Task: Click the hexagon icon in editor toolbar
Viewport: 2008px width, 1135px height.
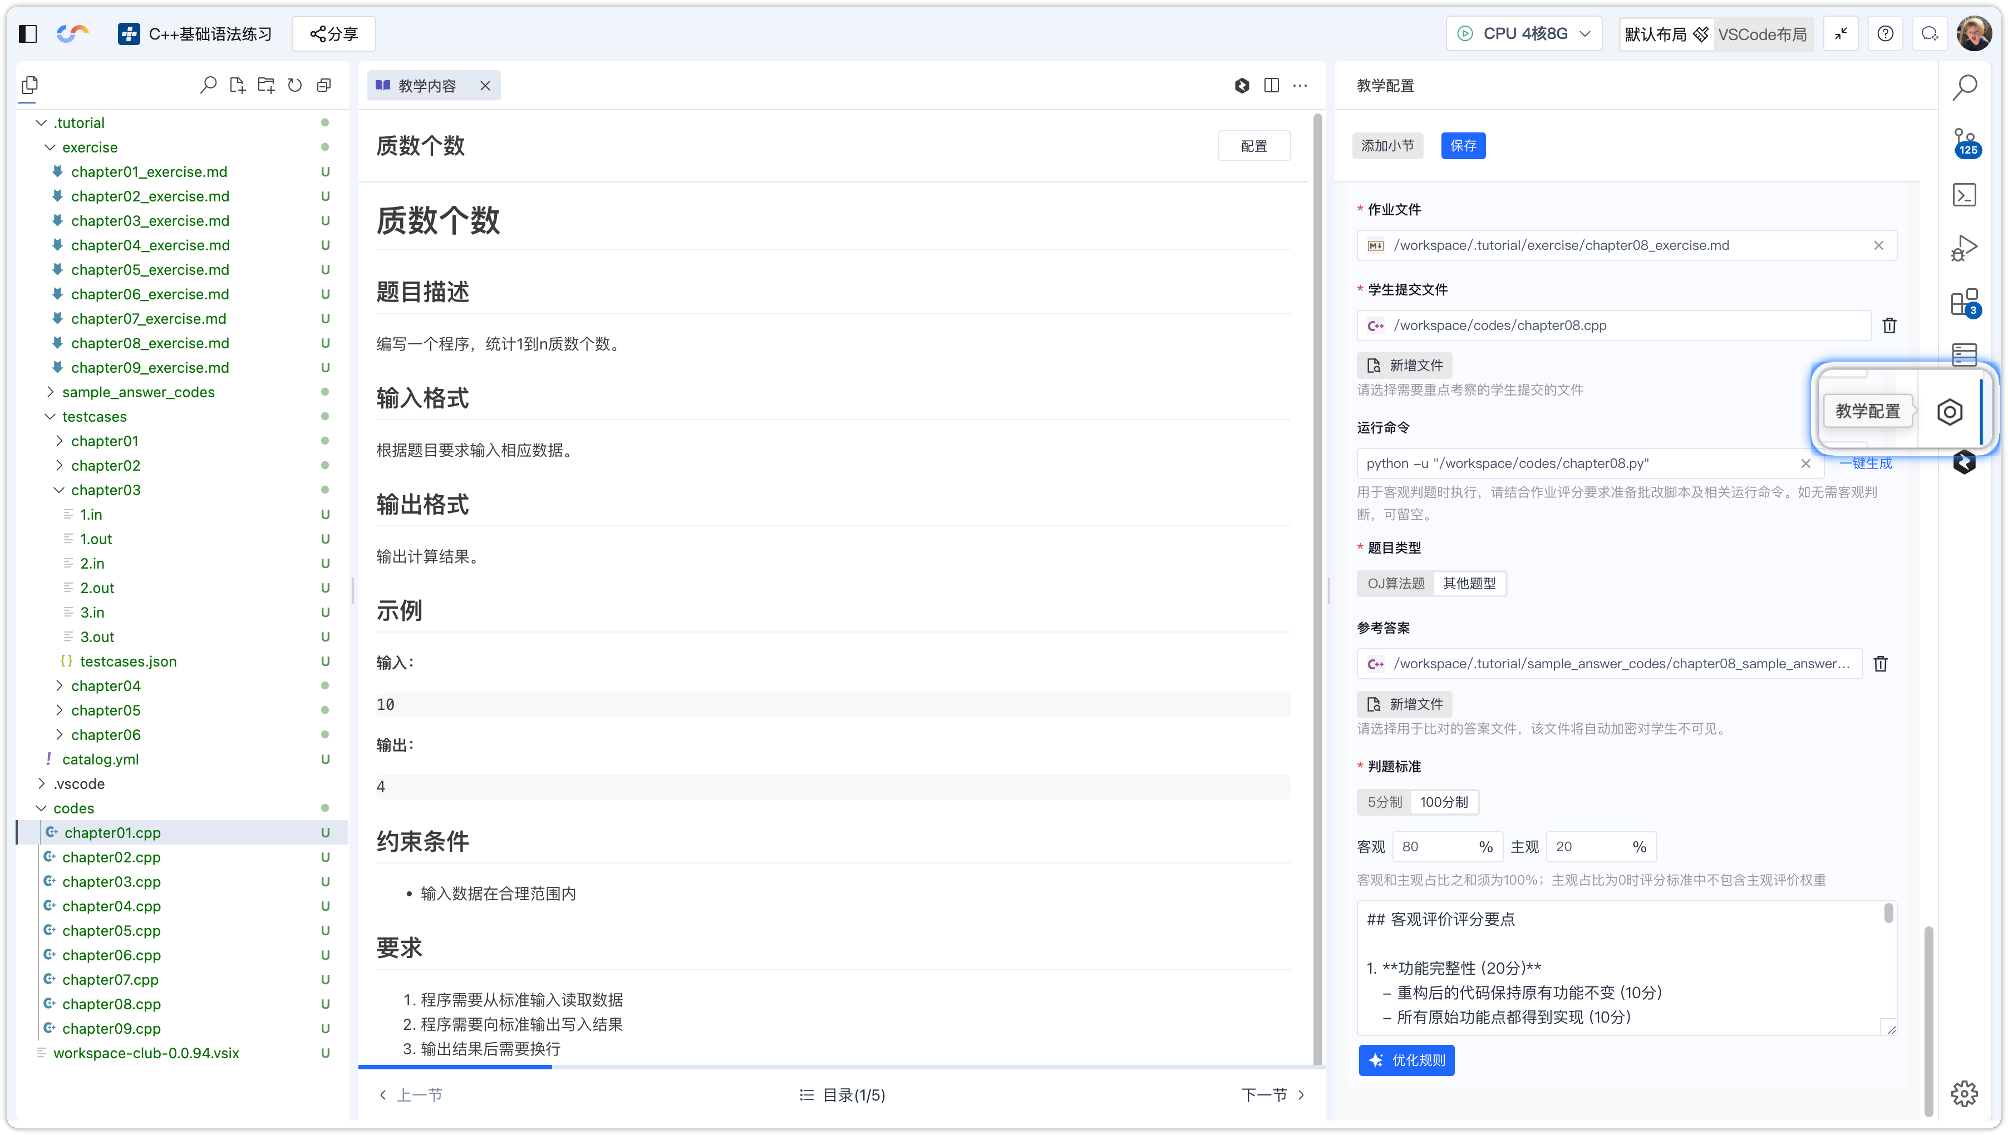Action: point(1243,86)
